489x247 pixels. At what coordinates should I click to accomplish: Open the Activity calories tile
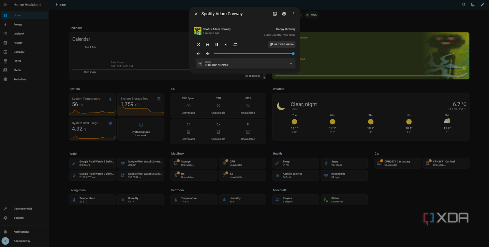click(x=296, y=175)
